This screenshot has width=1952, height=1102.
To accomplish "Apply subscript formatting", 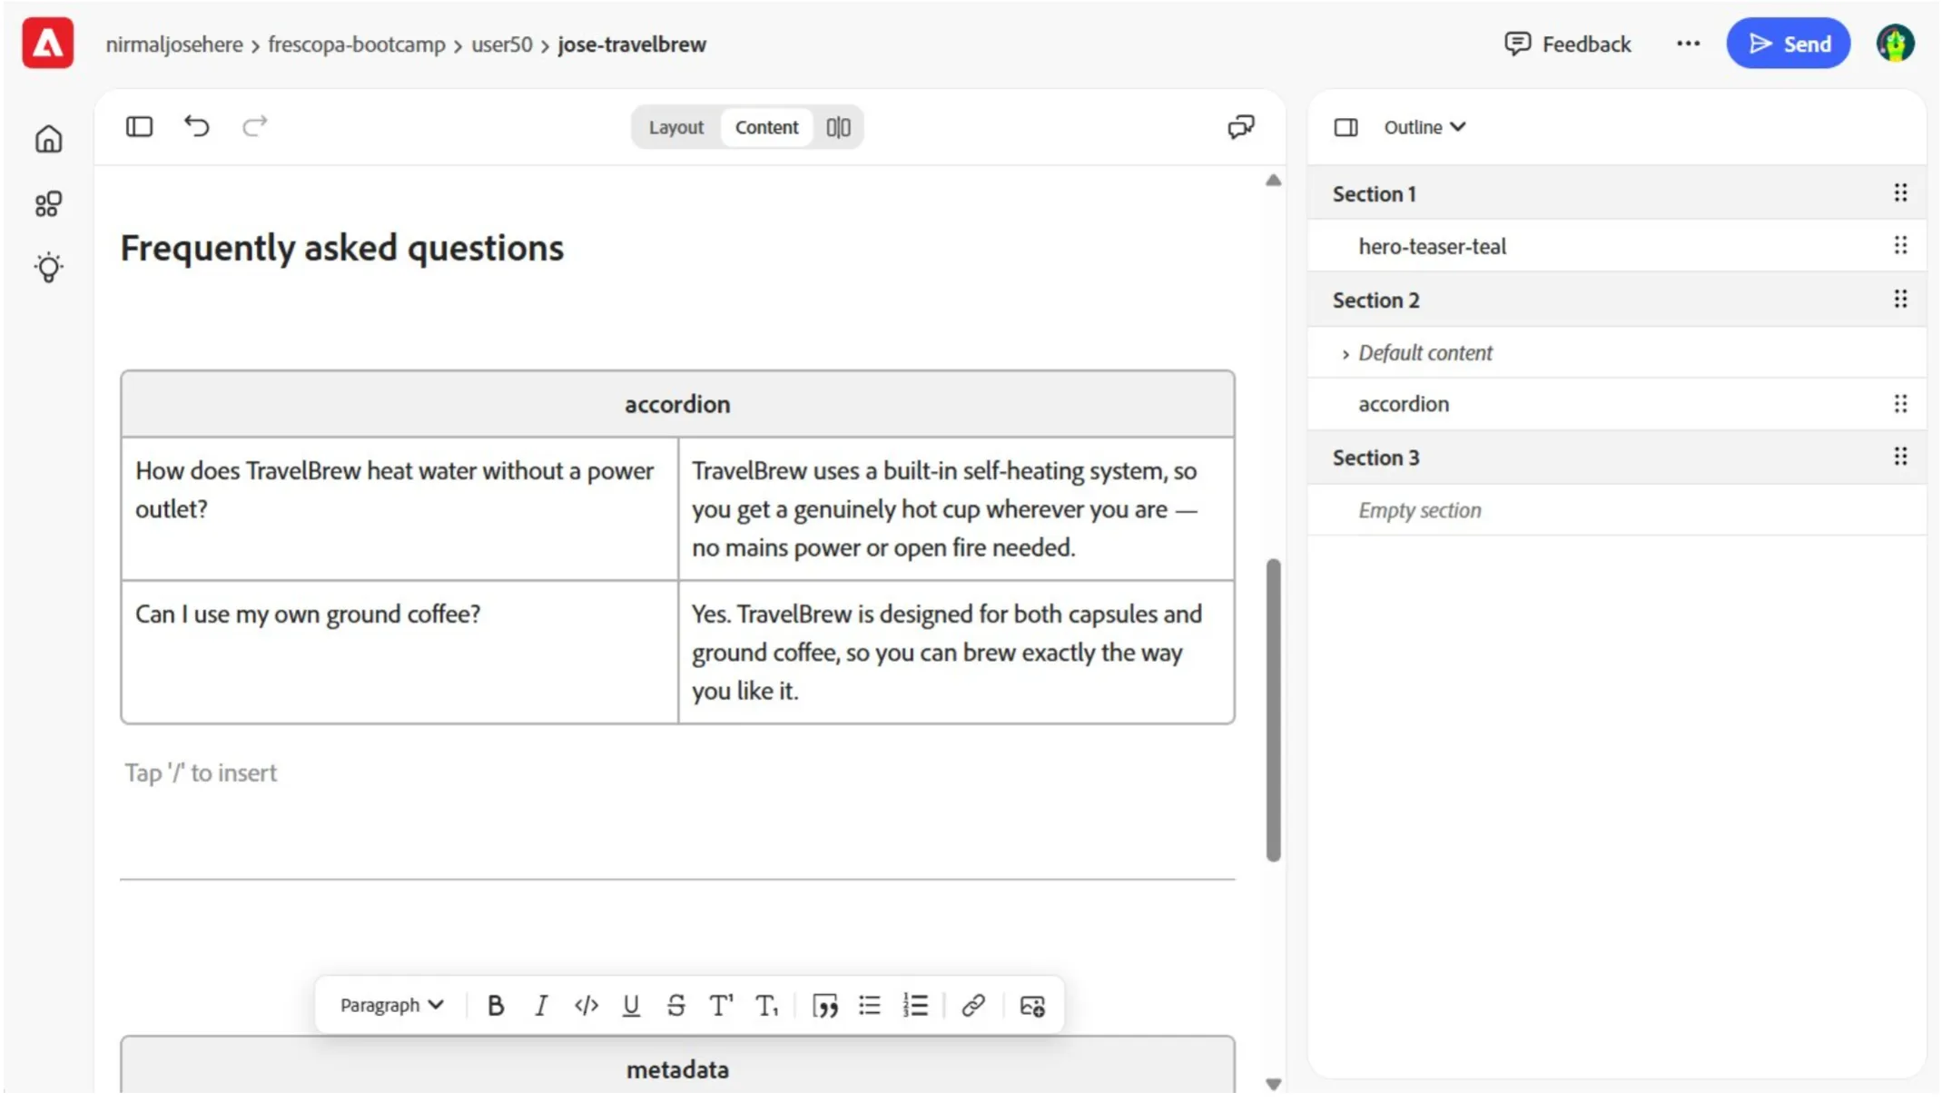I will point(767,1007).
